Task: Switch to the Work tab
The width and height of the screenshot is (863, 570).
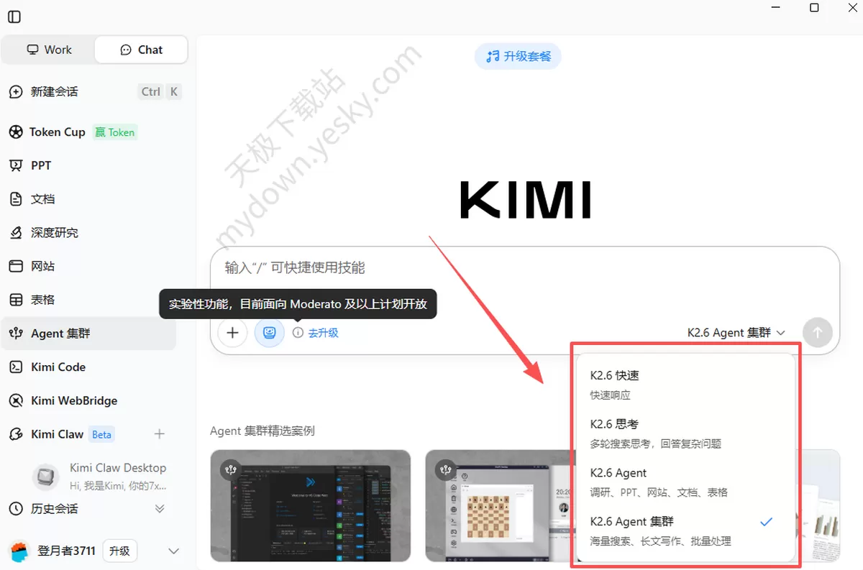Action: click(49, 50)
